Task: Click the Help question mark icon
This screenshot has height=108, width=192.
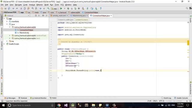Action: point(101,8)
